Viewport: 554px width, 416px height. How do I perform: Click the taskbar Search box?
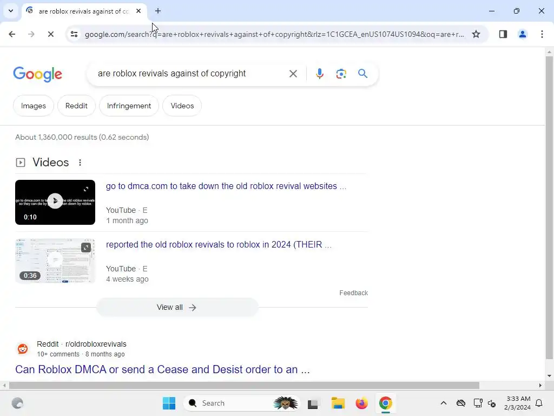(241, 403)
